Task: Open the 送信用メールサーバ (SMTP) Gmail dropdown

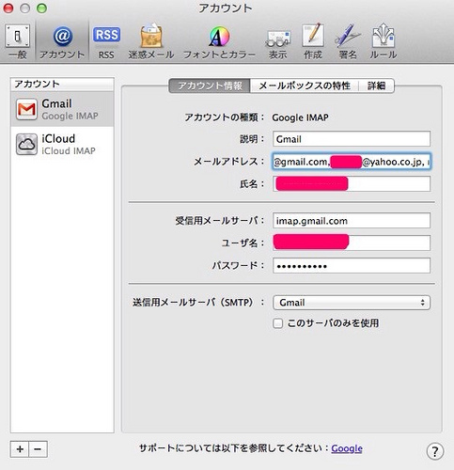Action: click(x=352, y=303)
